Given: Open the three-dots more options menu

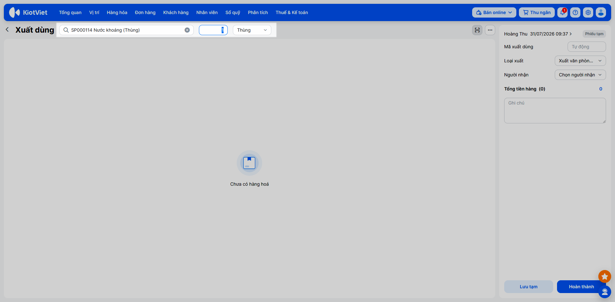Looking at the screenshot, I should pyautogui.click(x=490, y=30).
